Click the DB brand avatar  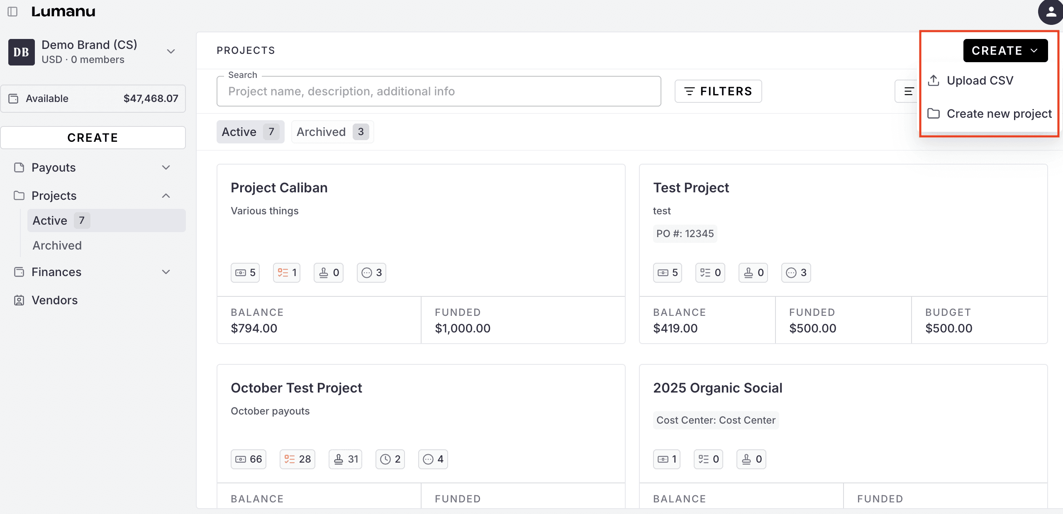point(21,52)
